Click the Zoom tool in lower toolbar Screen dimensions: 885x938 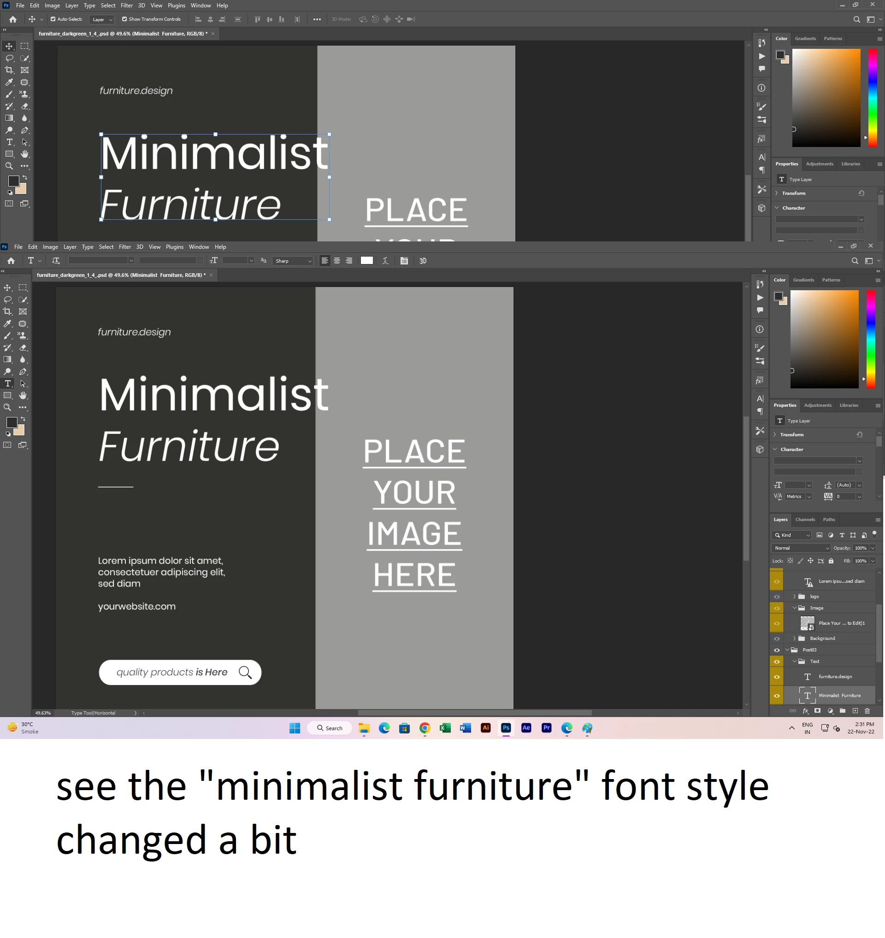point(7,408)
